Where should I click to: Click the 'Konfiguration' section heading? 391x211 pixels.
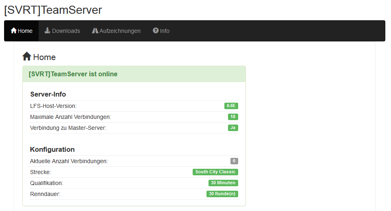pos(52,150)
